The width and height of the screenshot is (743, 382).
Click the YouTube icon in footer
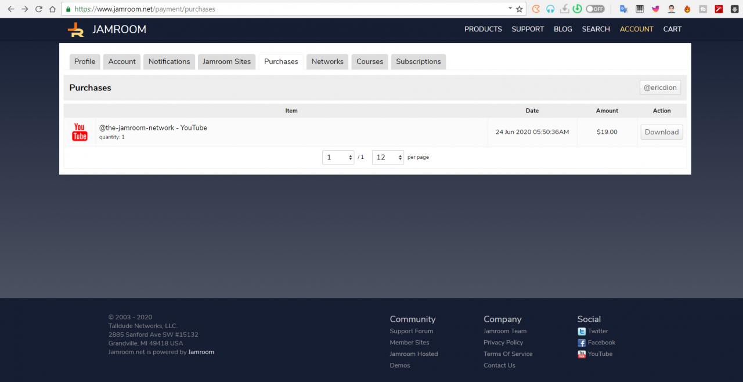tap(582, 354)
